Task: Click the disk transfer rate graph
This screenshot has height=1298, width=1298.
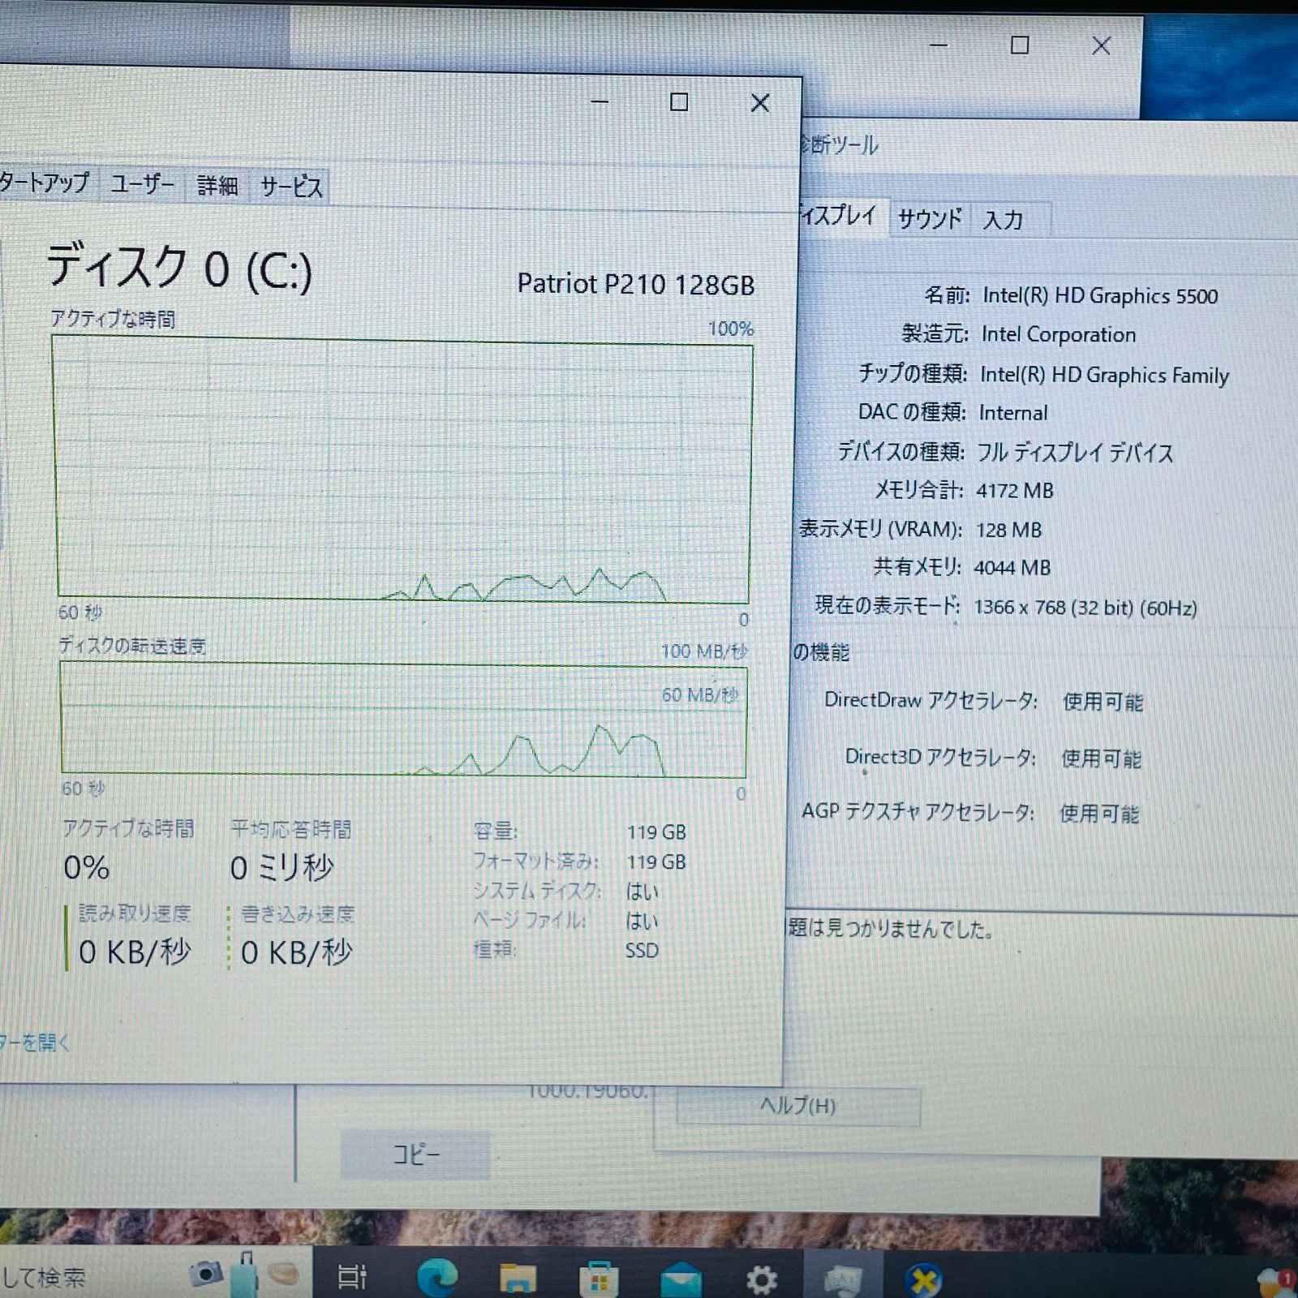Action: tap(403, 720)
